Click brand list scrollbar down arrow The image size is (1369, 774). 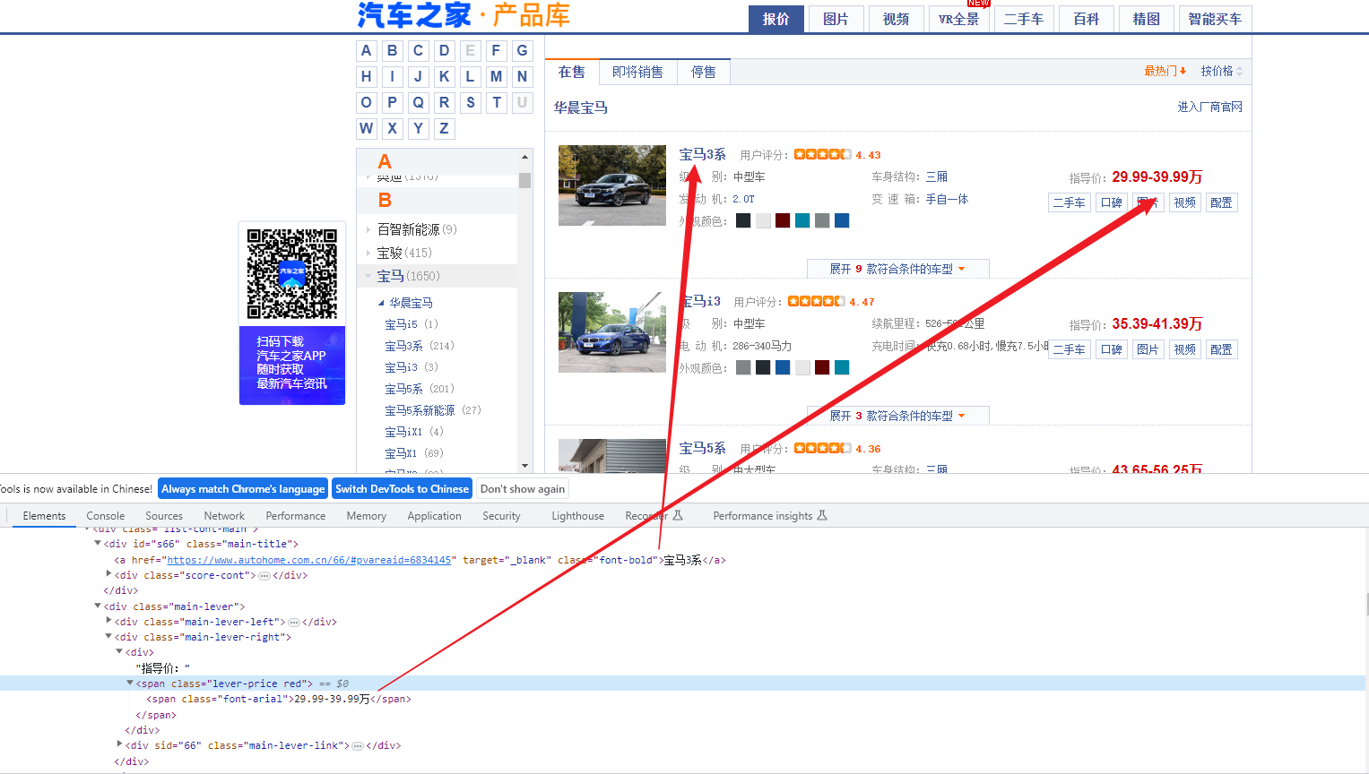[524, 466]
